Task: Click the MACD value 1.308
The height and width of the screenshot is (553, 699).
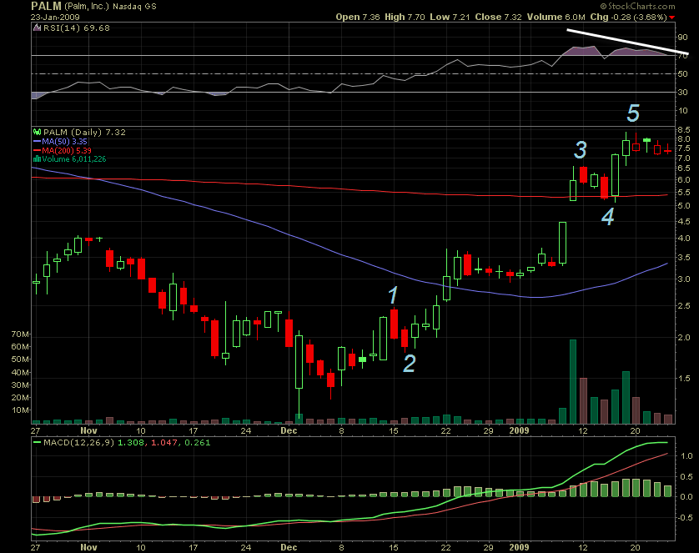Action: tap(131, 443)
